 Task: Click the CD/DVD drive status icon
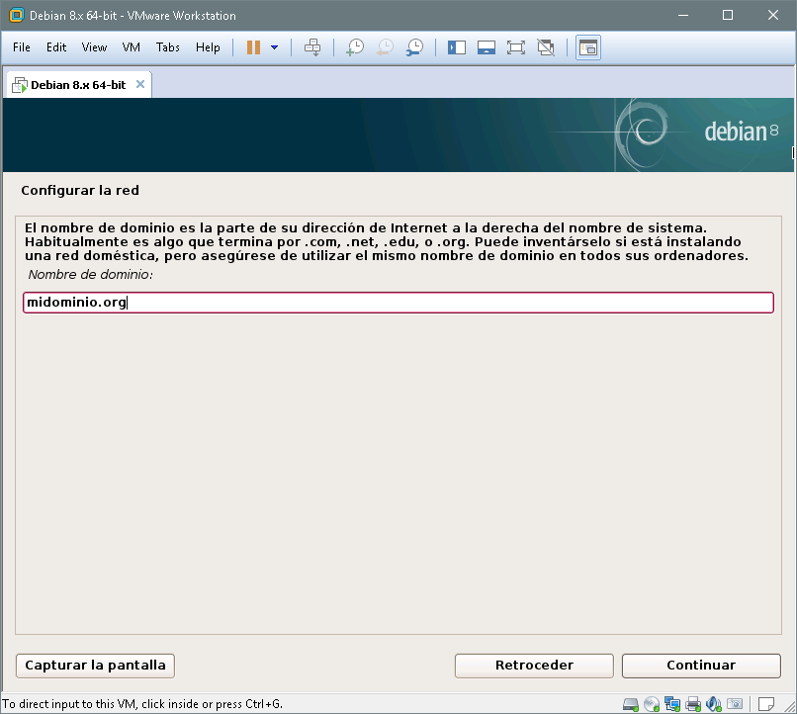click(652, 704)
